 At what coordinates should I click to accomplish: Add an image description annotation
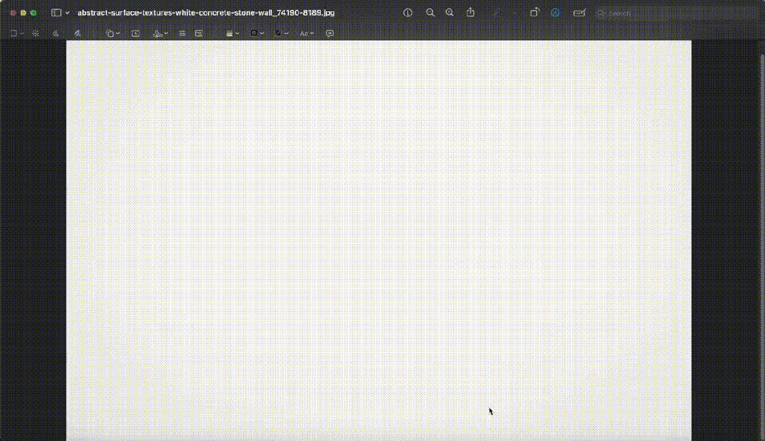[x=330, y=33]
